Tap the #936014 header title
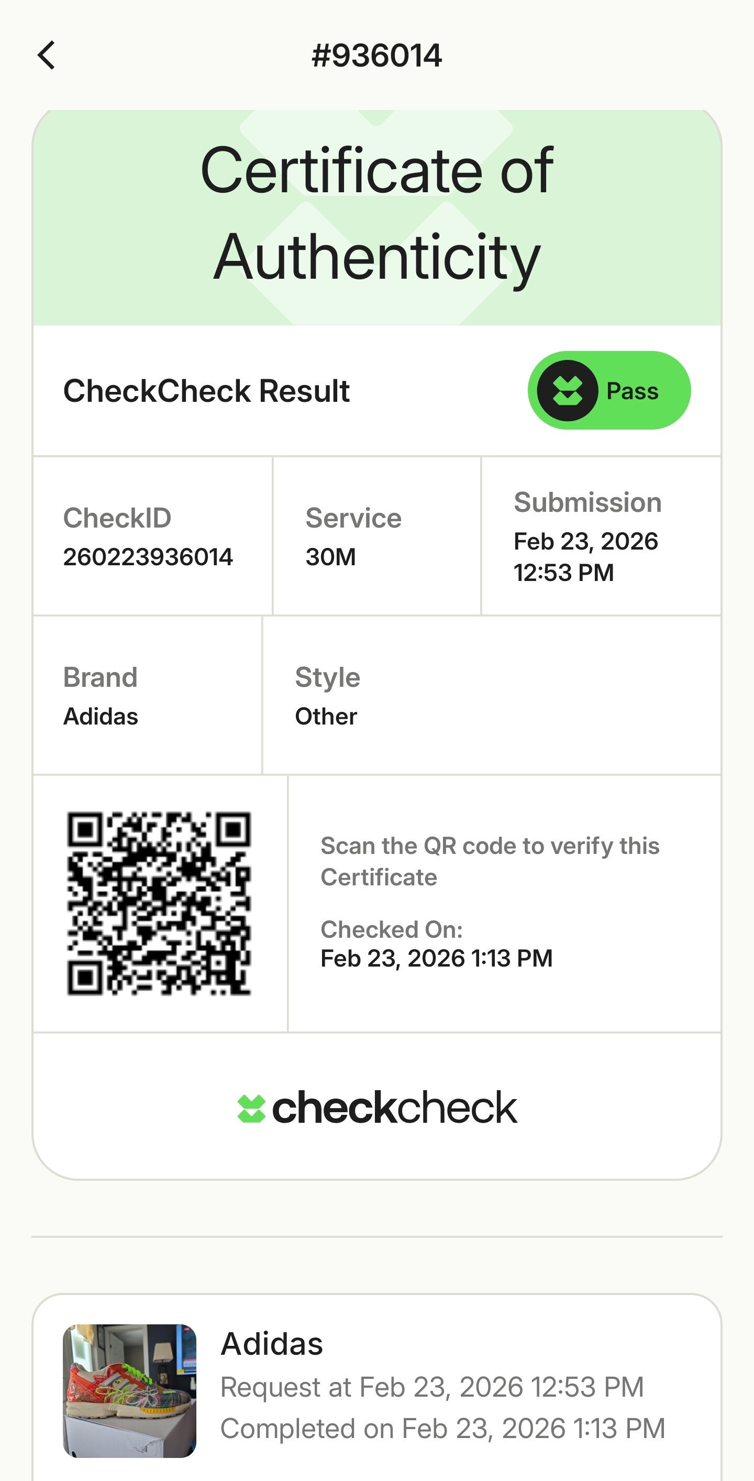754x1481 pixels. (376, 56)
